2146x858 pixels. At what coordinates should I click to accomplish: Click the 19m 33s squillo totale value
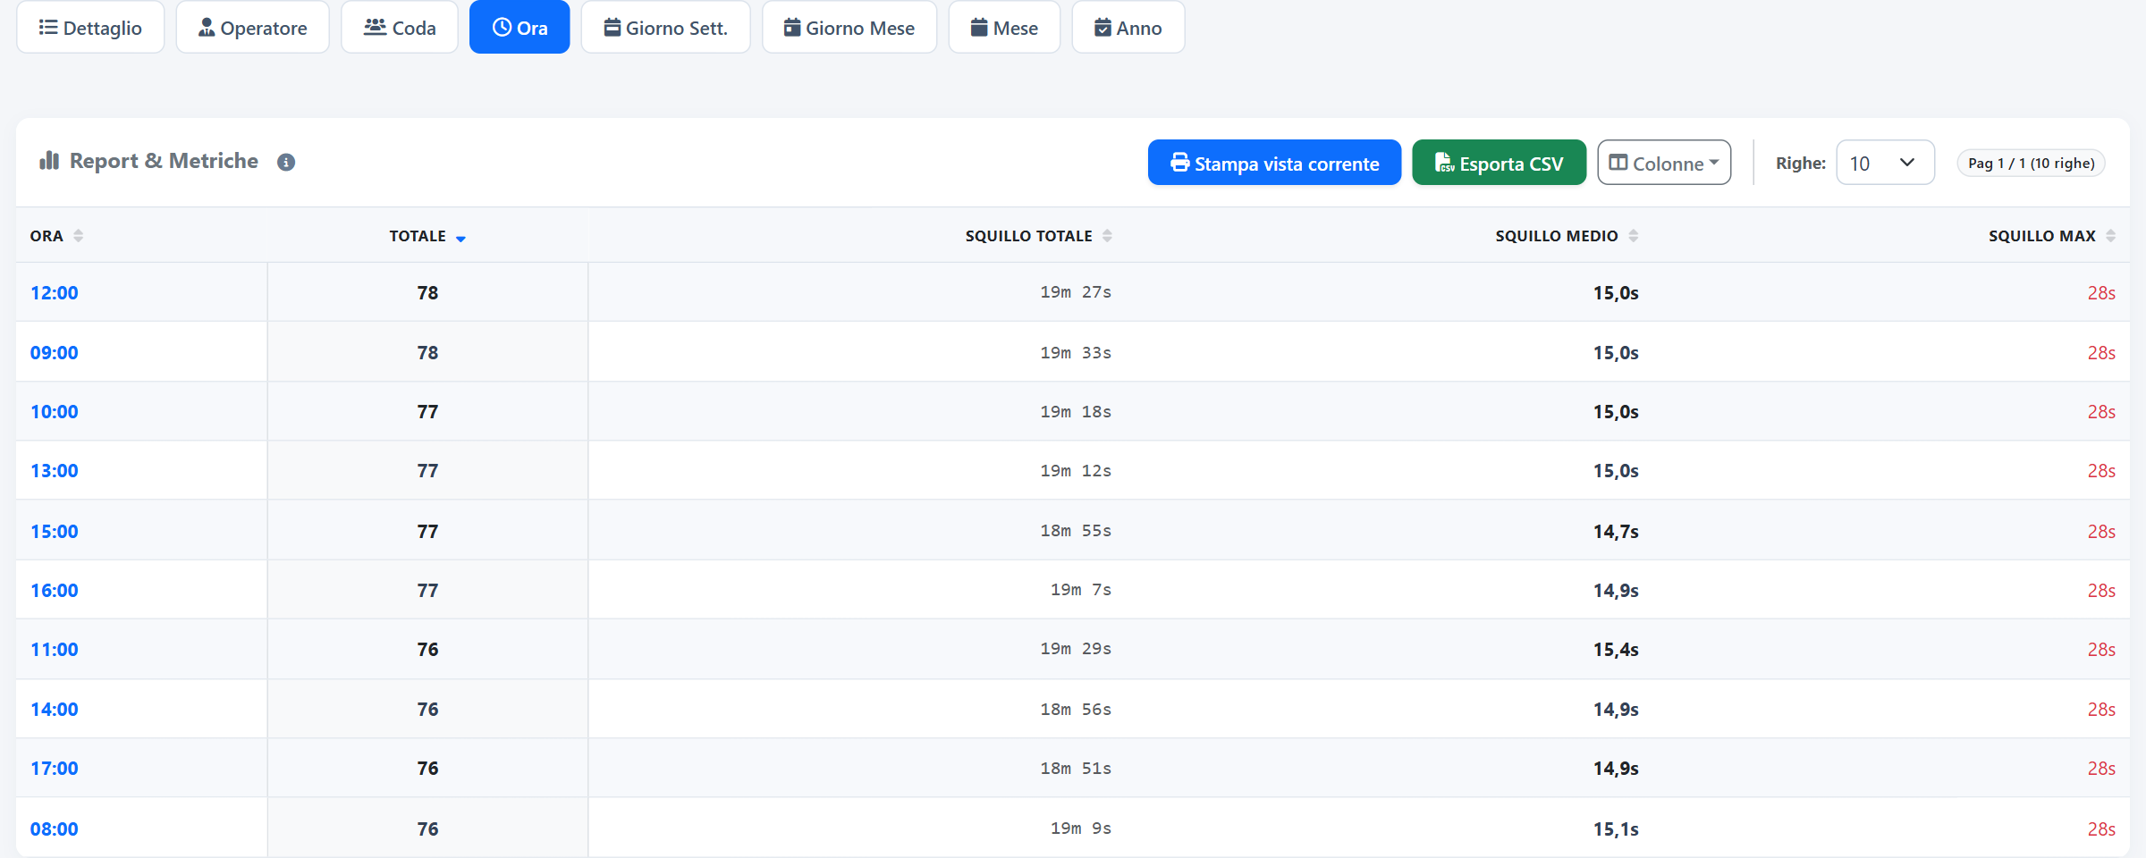pyautogui.click(x=1076, y=353)
